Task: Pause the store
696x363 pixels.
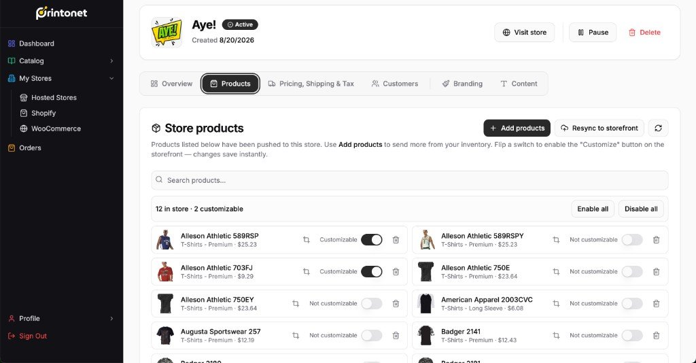Action: tap(593, 33)
